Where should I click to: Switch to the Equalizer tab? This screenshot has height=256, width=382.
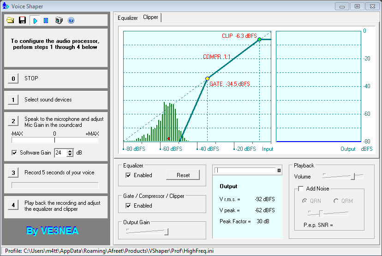click(x=127, y=18)
